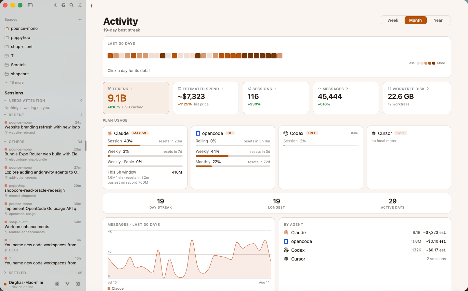Open settings gear in sidebar footer
This screenshot has height=291, width=468.
(78, 284)
